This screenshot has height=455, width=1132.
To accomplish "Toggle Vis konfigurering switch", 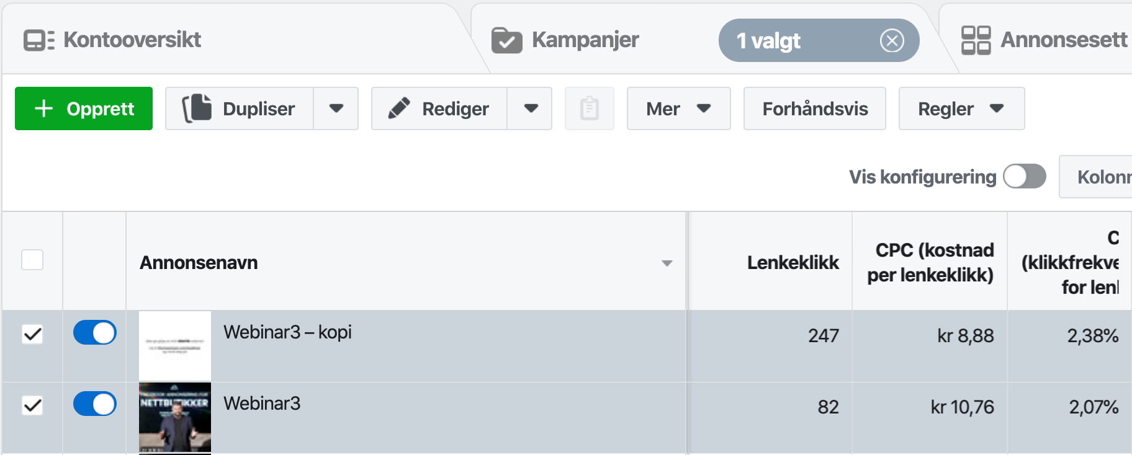I will pyautogui.click(x=1024, y=177).
